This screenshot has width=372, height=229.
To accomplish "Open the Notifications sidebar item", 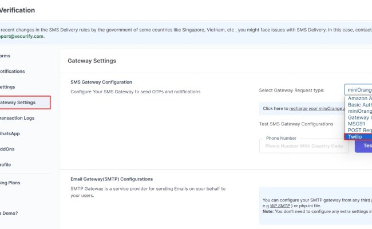I will click(x=13, y=71).
